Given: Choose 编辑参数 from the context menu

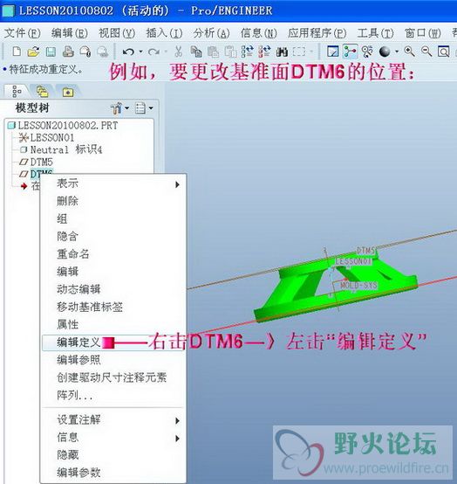Looking at the screenshot, I should pyautogui.click(x=114, y=473).
